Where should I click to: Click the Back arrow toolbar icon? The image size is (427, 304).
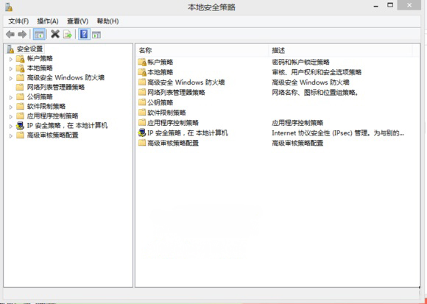[10, 35]
